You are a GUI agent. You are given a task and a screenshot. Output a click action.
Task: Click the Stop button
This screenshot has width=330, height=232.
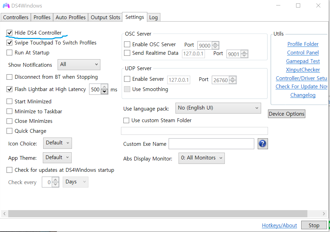tap(314, 225)
